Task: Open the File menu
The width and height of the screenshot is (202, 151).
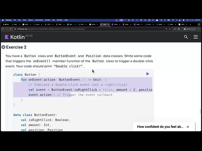Action: click(x=15, y=20)
